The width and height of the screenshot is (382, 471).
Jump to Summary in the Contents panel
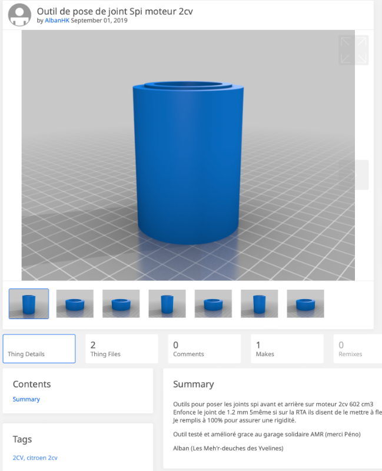point(26,399)
